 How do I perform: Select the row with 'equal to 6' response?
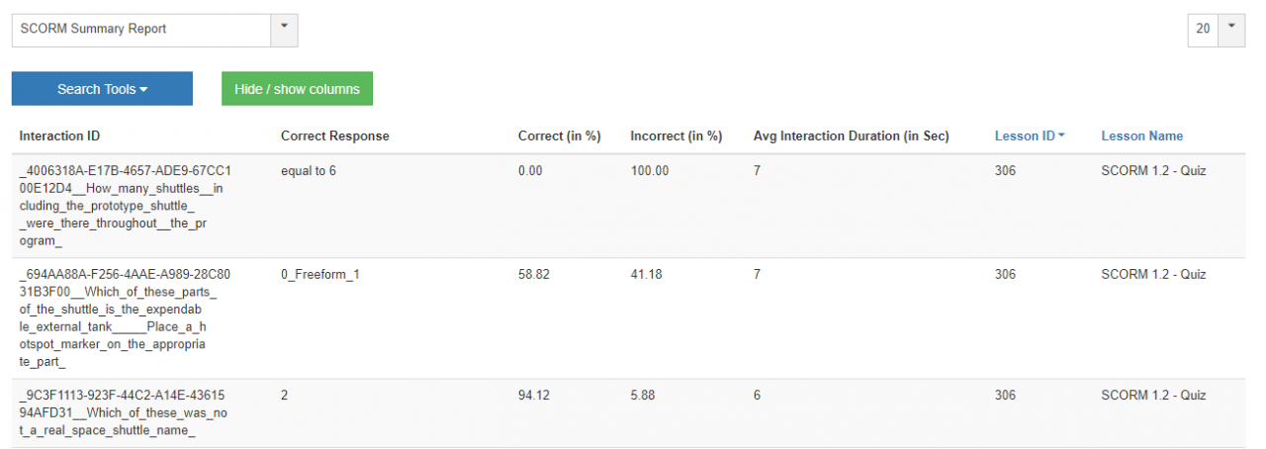pos(308,171)
